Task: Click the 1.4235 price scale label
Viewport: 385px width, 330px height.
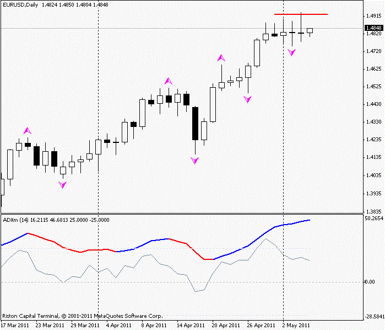Action: tap(373, 140)
